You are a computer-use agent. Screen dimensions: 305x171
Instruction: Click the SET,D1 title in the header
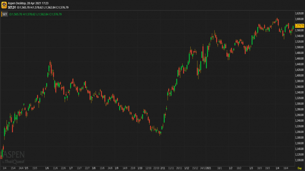click(x=12, y=7)
